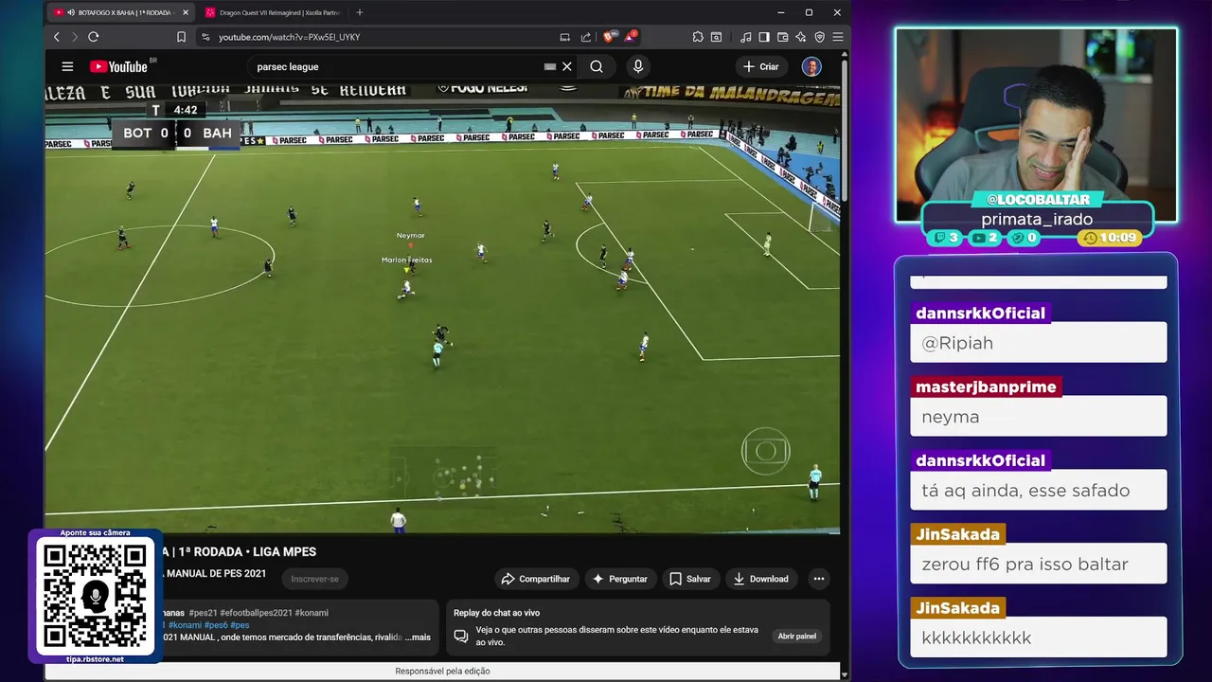
Task: Start voice search with the microphone icon
Action: (x=638, y=66)
